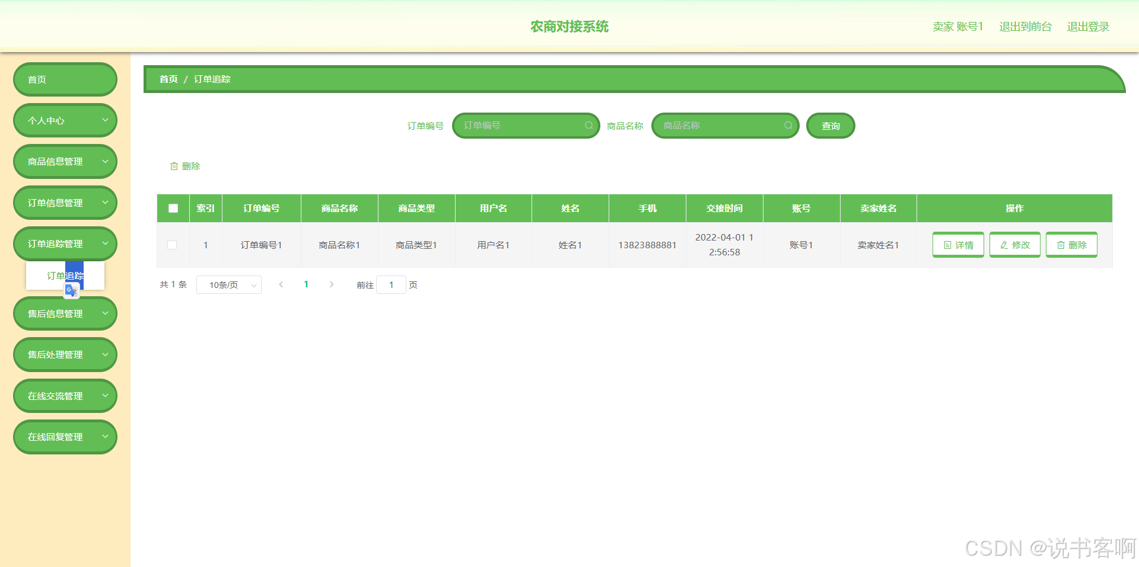The width and height of the screenshot is (1139, 567).
Task: Tick the checkbox for row 订单编号1
Action: [x=172, y=245]
